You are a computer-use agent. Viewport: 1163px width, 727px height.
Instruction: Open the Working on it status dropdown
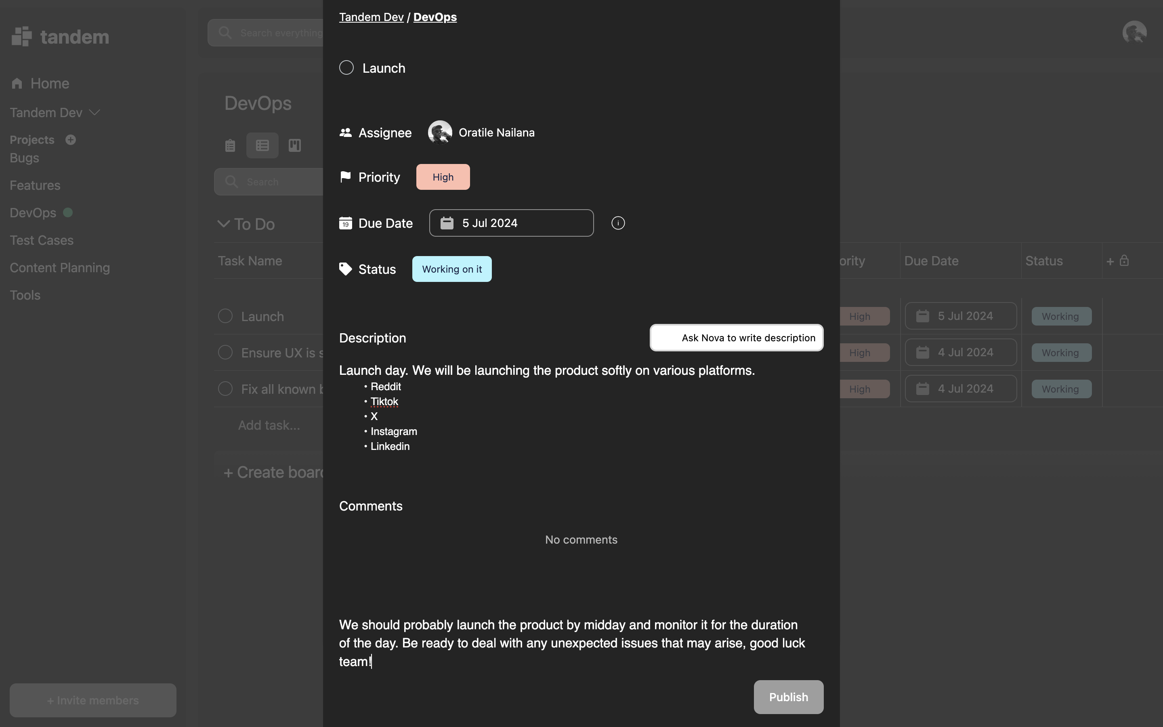tap(452, 269)
